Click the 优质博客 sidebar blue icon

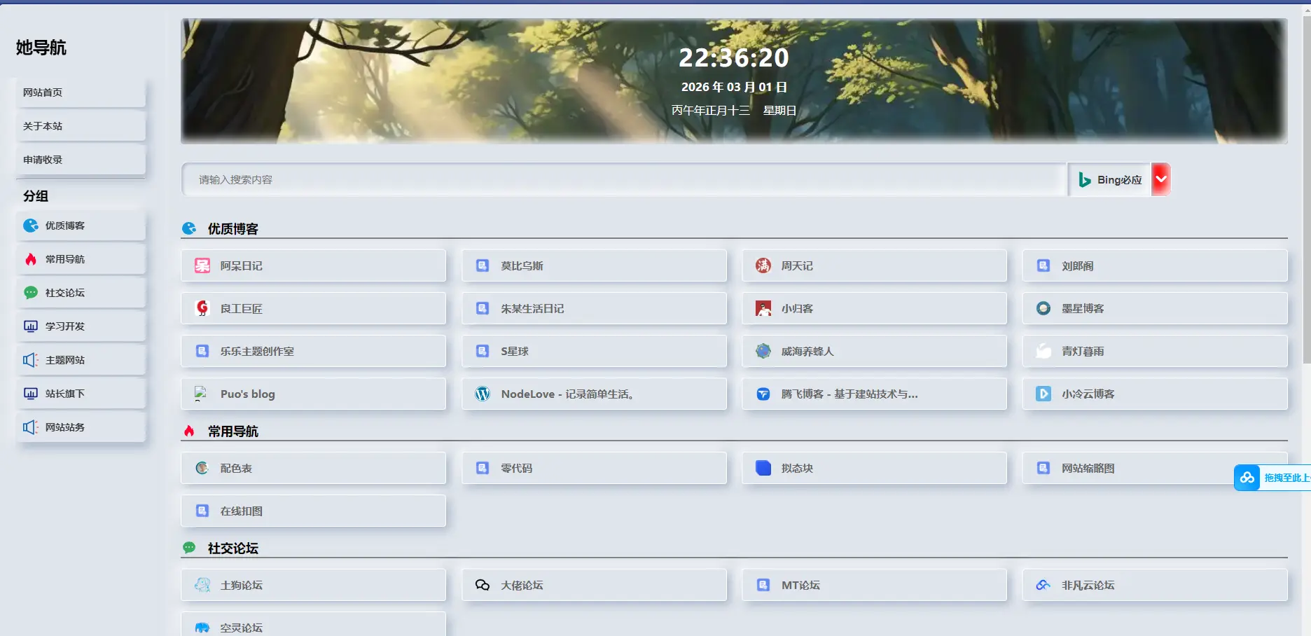click(31, 226)
